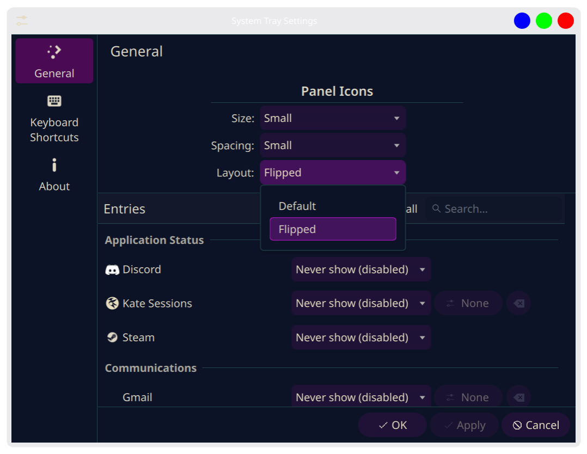587x454 pixels.
Task: Switch to the General page in sidebar
Action: 54,61
